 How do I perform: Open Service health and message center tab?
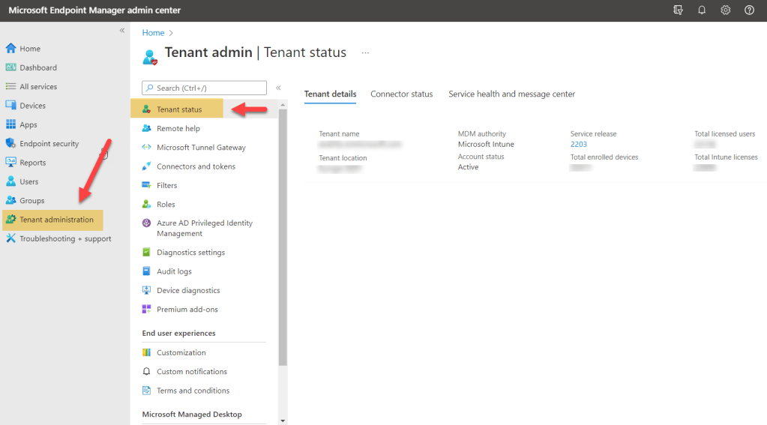click(511, 94)
